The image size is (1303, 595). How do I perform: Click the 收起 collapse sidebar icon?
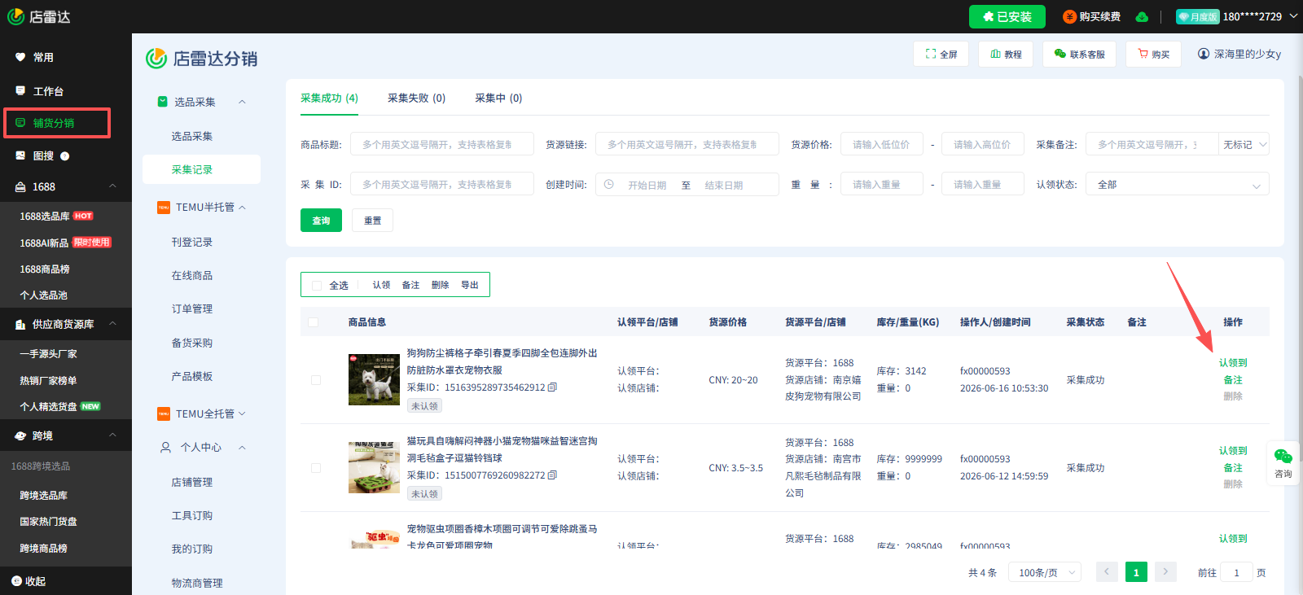point(16,581)
